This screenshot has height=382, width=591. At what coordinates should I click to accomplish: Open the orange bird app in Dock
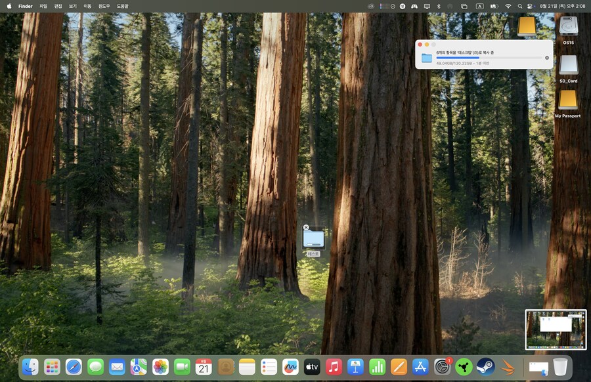(x=508, y=366)
